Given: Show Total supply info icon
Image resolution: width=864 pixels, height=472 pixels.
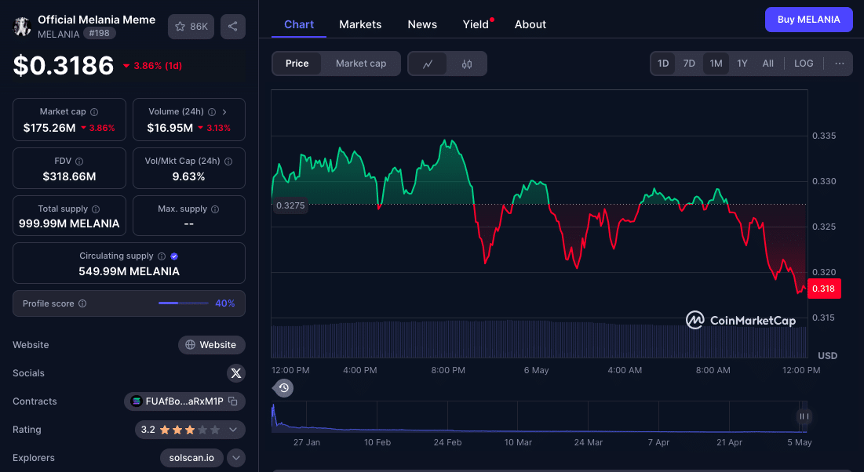Looking at the screenshot, I should pos(96,209).
